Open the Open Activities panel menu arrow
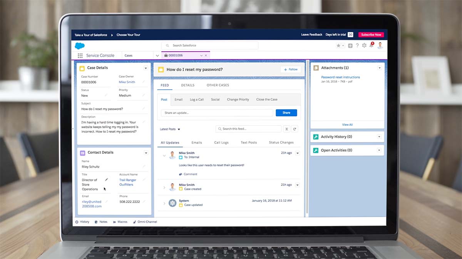Image resolution: width=462 pixels, height=259 pixels. tap(379, 150)
